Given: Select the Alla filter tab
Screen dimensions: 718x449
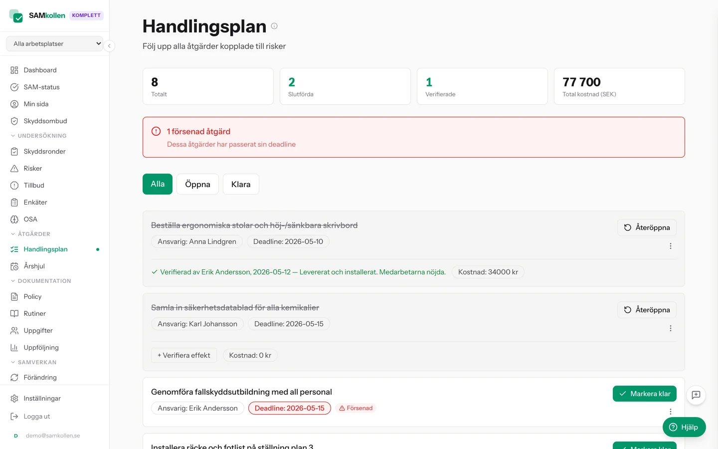Looking at the screenshot, I should tap(158, 184).
